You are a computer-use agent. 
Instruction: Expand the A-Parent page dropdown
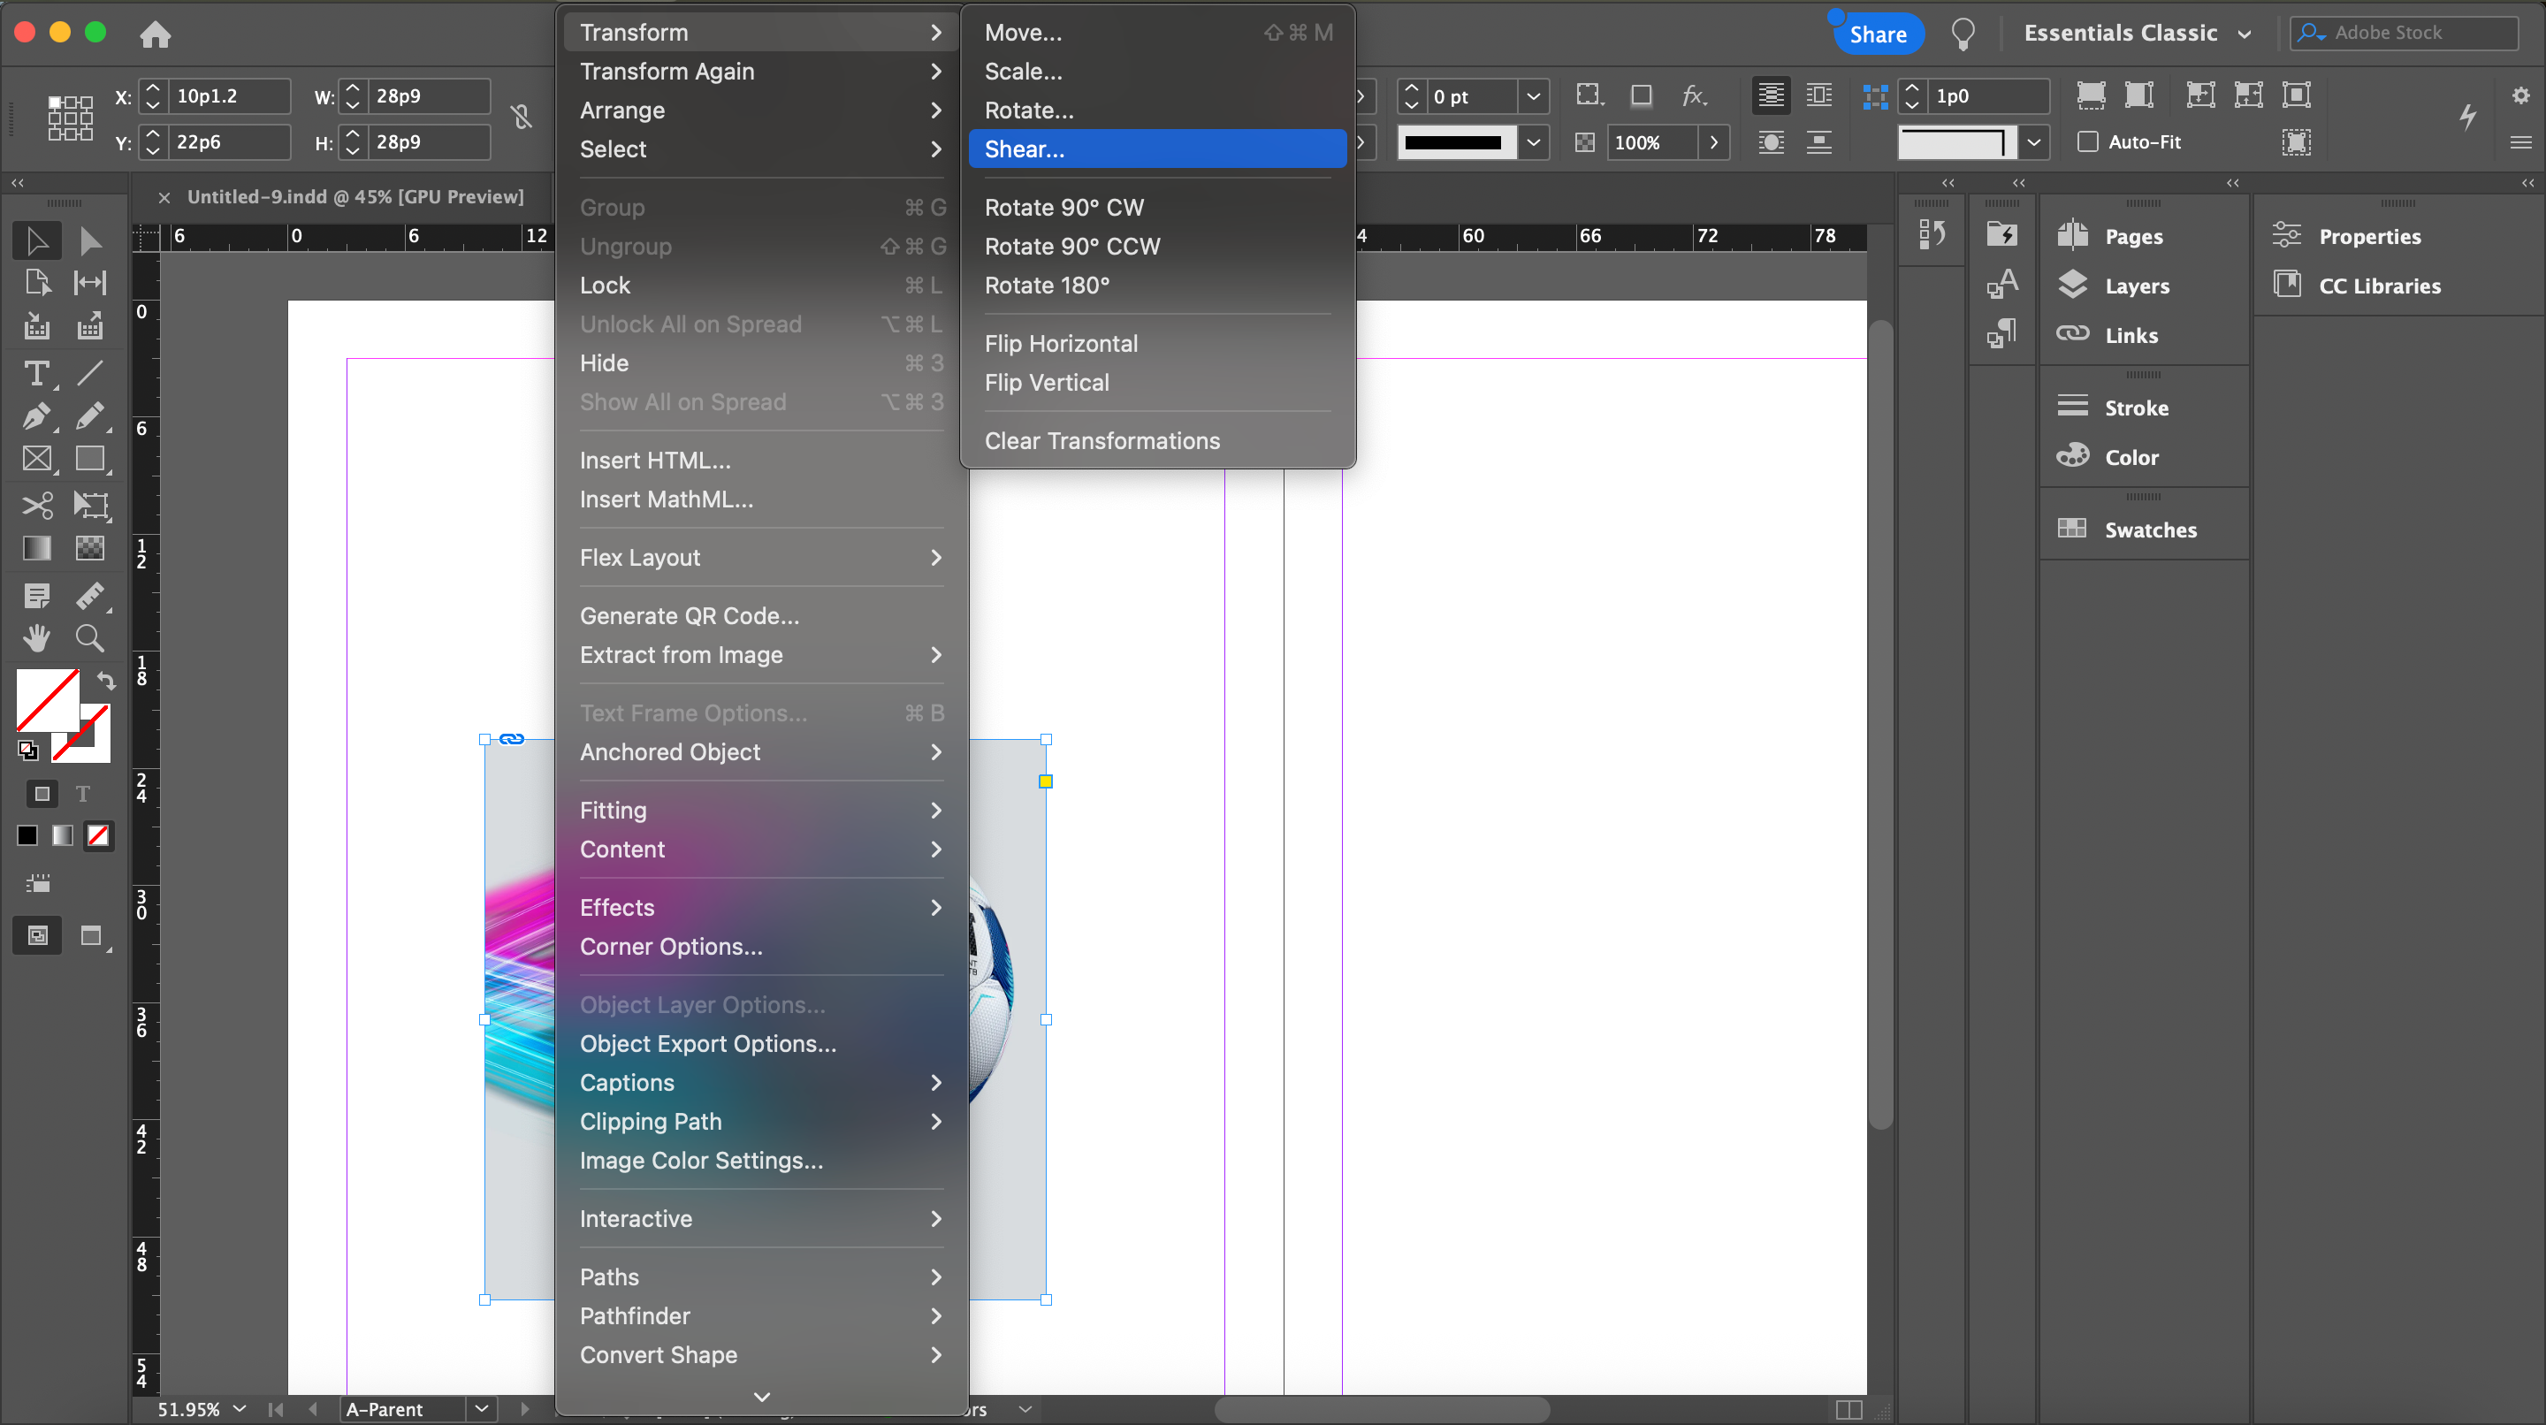coord(481,1408)
